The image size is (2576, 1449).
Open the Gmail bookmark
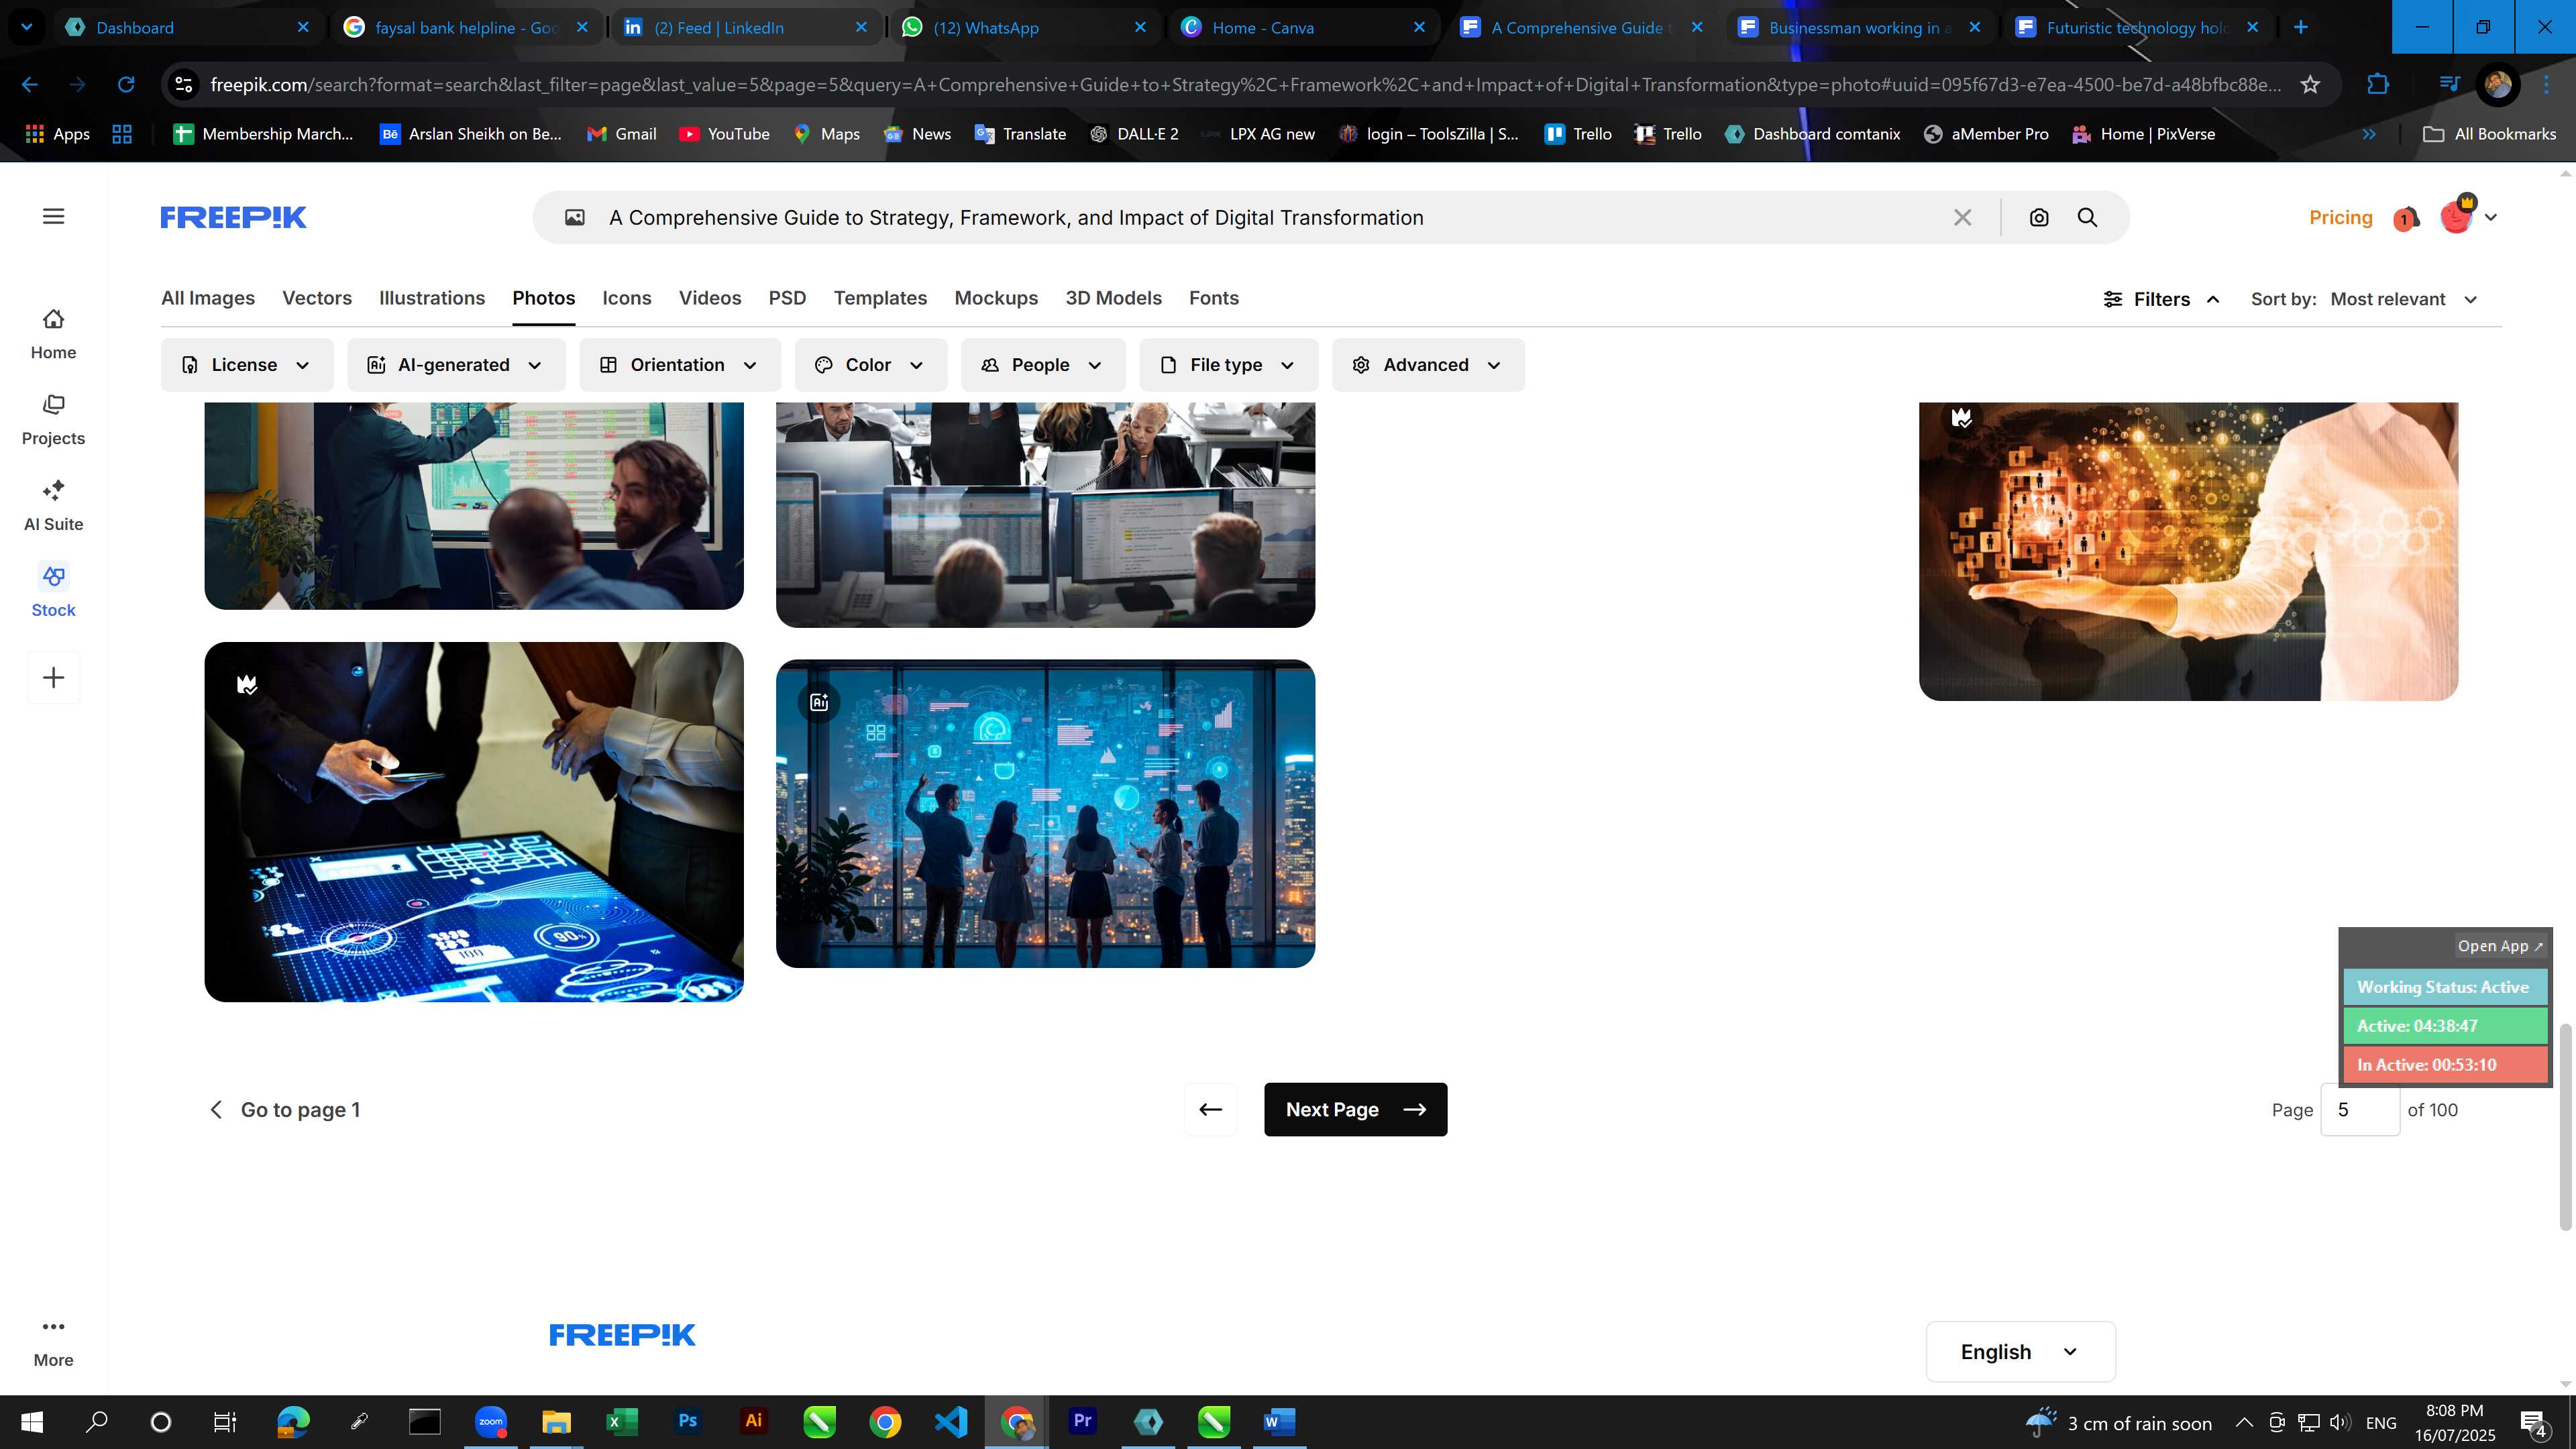click(x=622, y=134)
